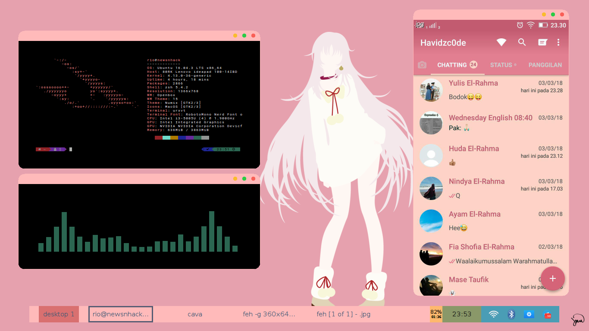Click the OS: Ubuntu 16.04.3 line in terminal
589x331 pixels.
coord(185,68)
